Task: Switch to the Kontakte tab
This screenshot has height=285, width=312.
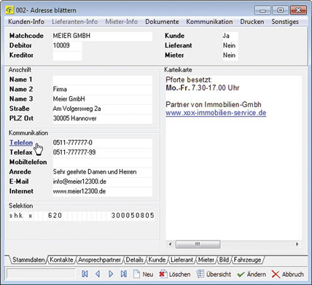Action: tap(61, 259)
